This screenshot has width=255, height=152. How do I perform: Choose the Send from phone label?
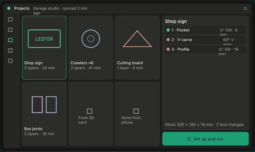coord(131,120)
